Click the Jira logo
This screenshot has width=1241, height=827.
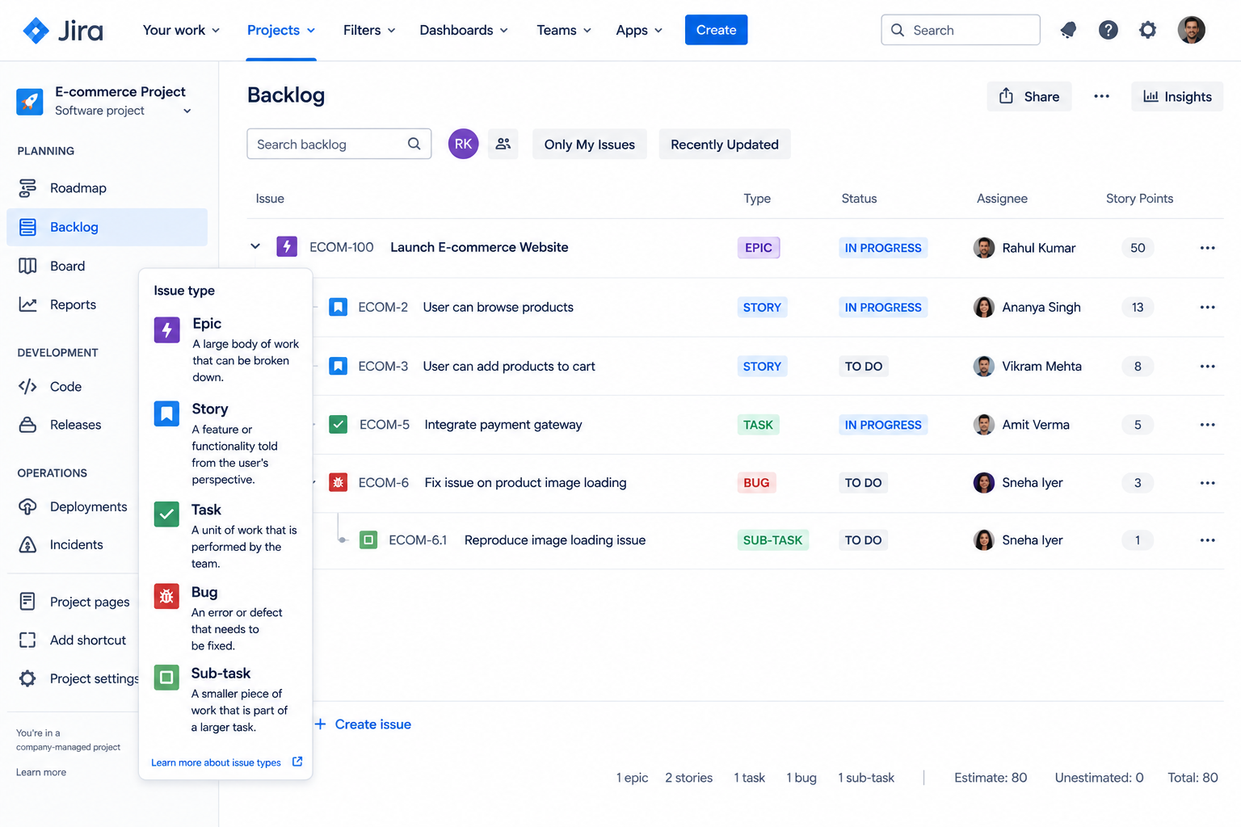point(63,31)
